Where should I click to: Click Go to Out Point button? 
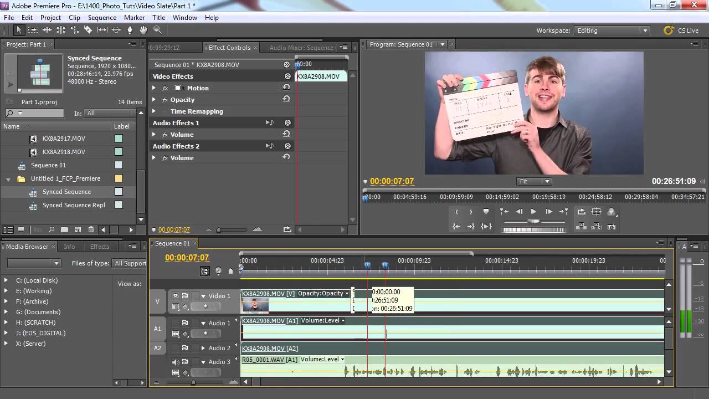tap(471, 226)
